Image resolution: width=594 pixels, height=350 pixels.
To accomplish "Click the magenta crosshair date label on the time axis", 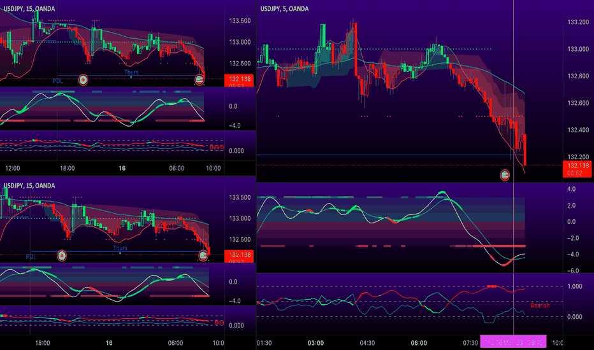I will 513,342.
